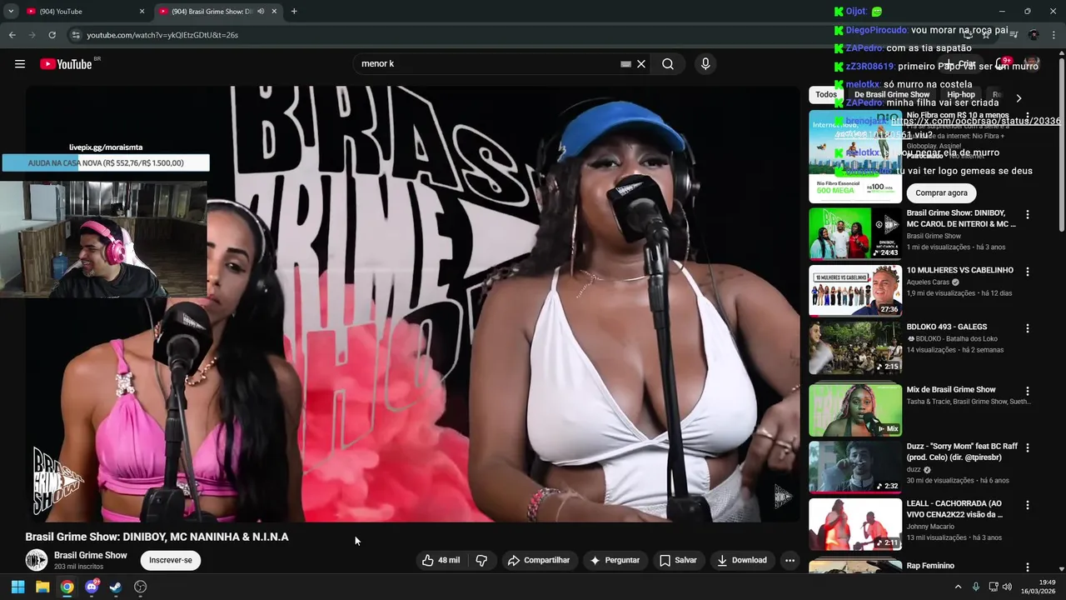The height and width of the screenshot is (600, 1066).
Task: Save the video with Salvar
Action: (678, 560)
